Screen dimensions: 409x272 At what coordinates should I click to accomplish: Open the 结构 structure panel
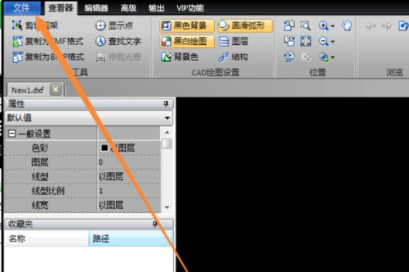233,56
